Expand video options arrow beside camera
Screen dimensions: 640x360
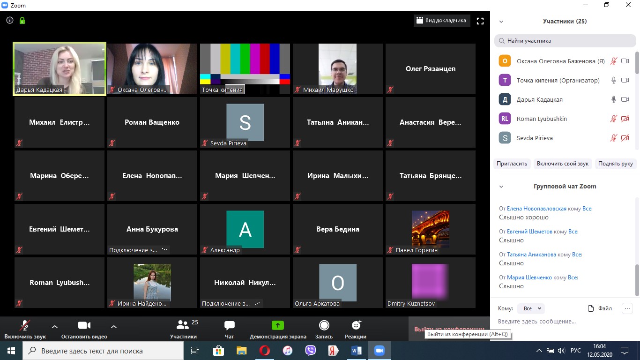113,327
